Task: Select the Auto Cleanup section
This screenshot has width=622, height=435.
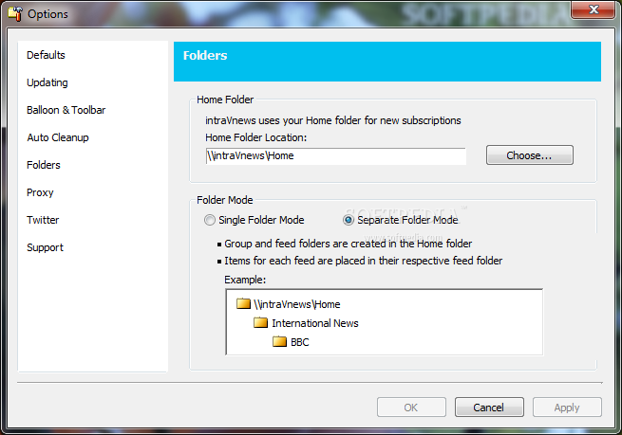Action: [x=58, y=137]
